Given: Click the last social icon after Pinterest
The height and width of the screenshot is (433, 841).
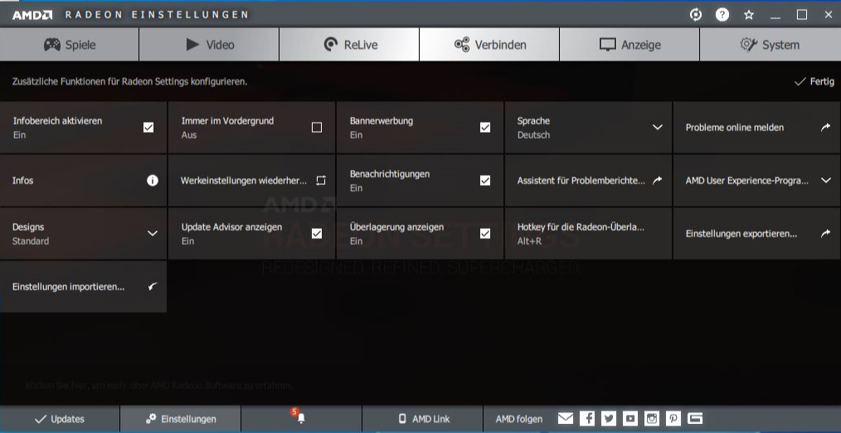Looking at the screenshot, I should point(695,419).
